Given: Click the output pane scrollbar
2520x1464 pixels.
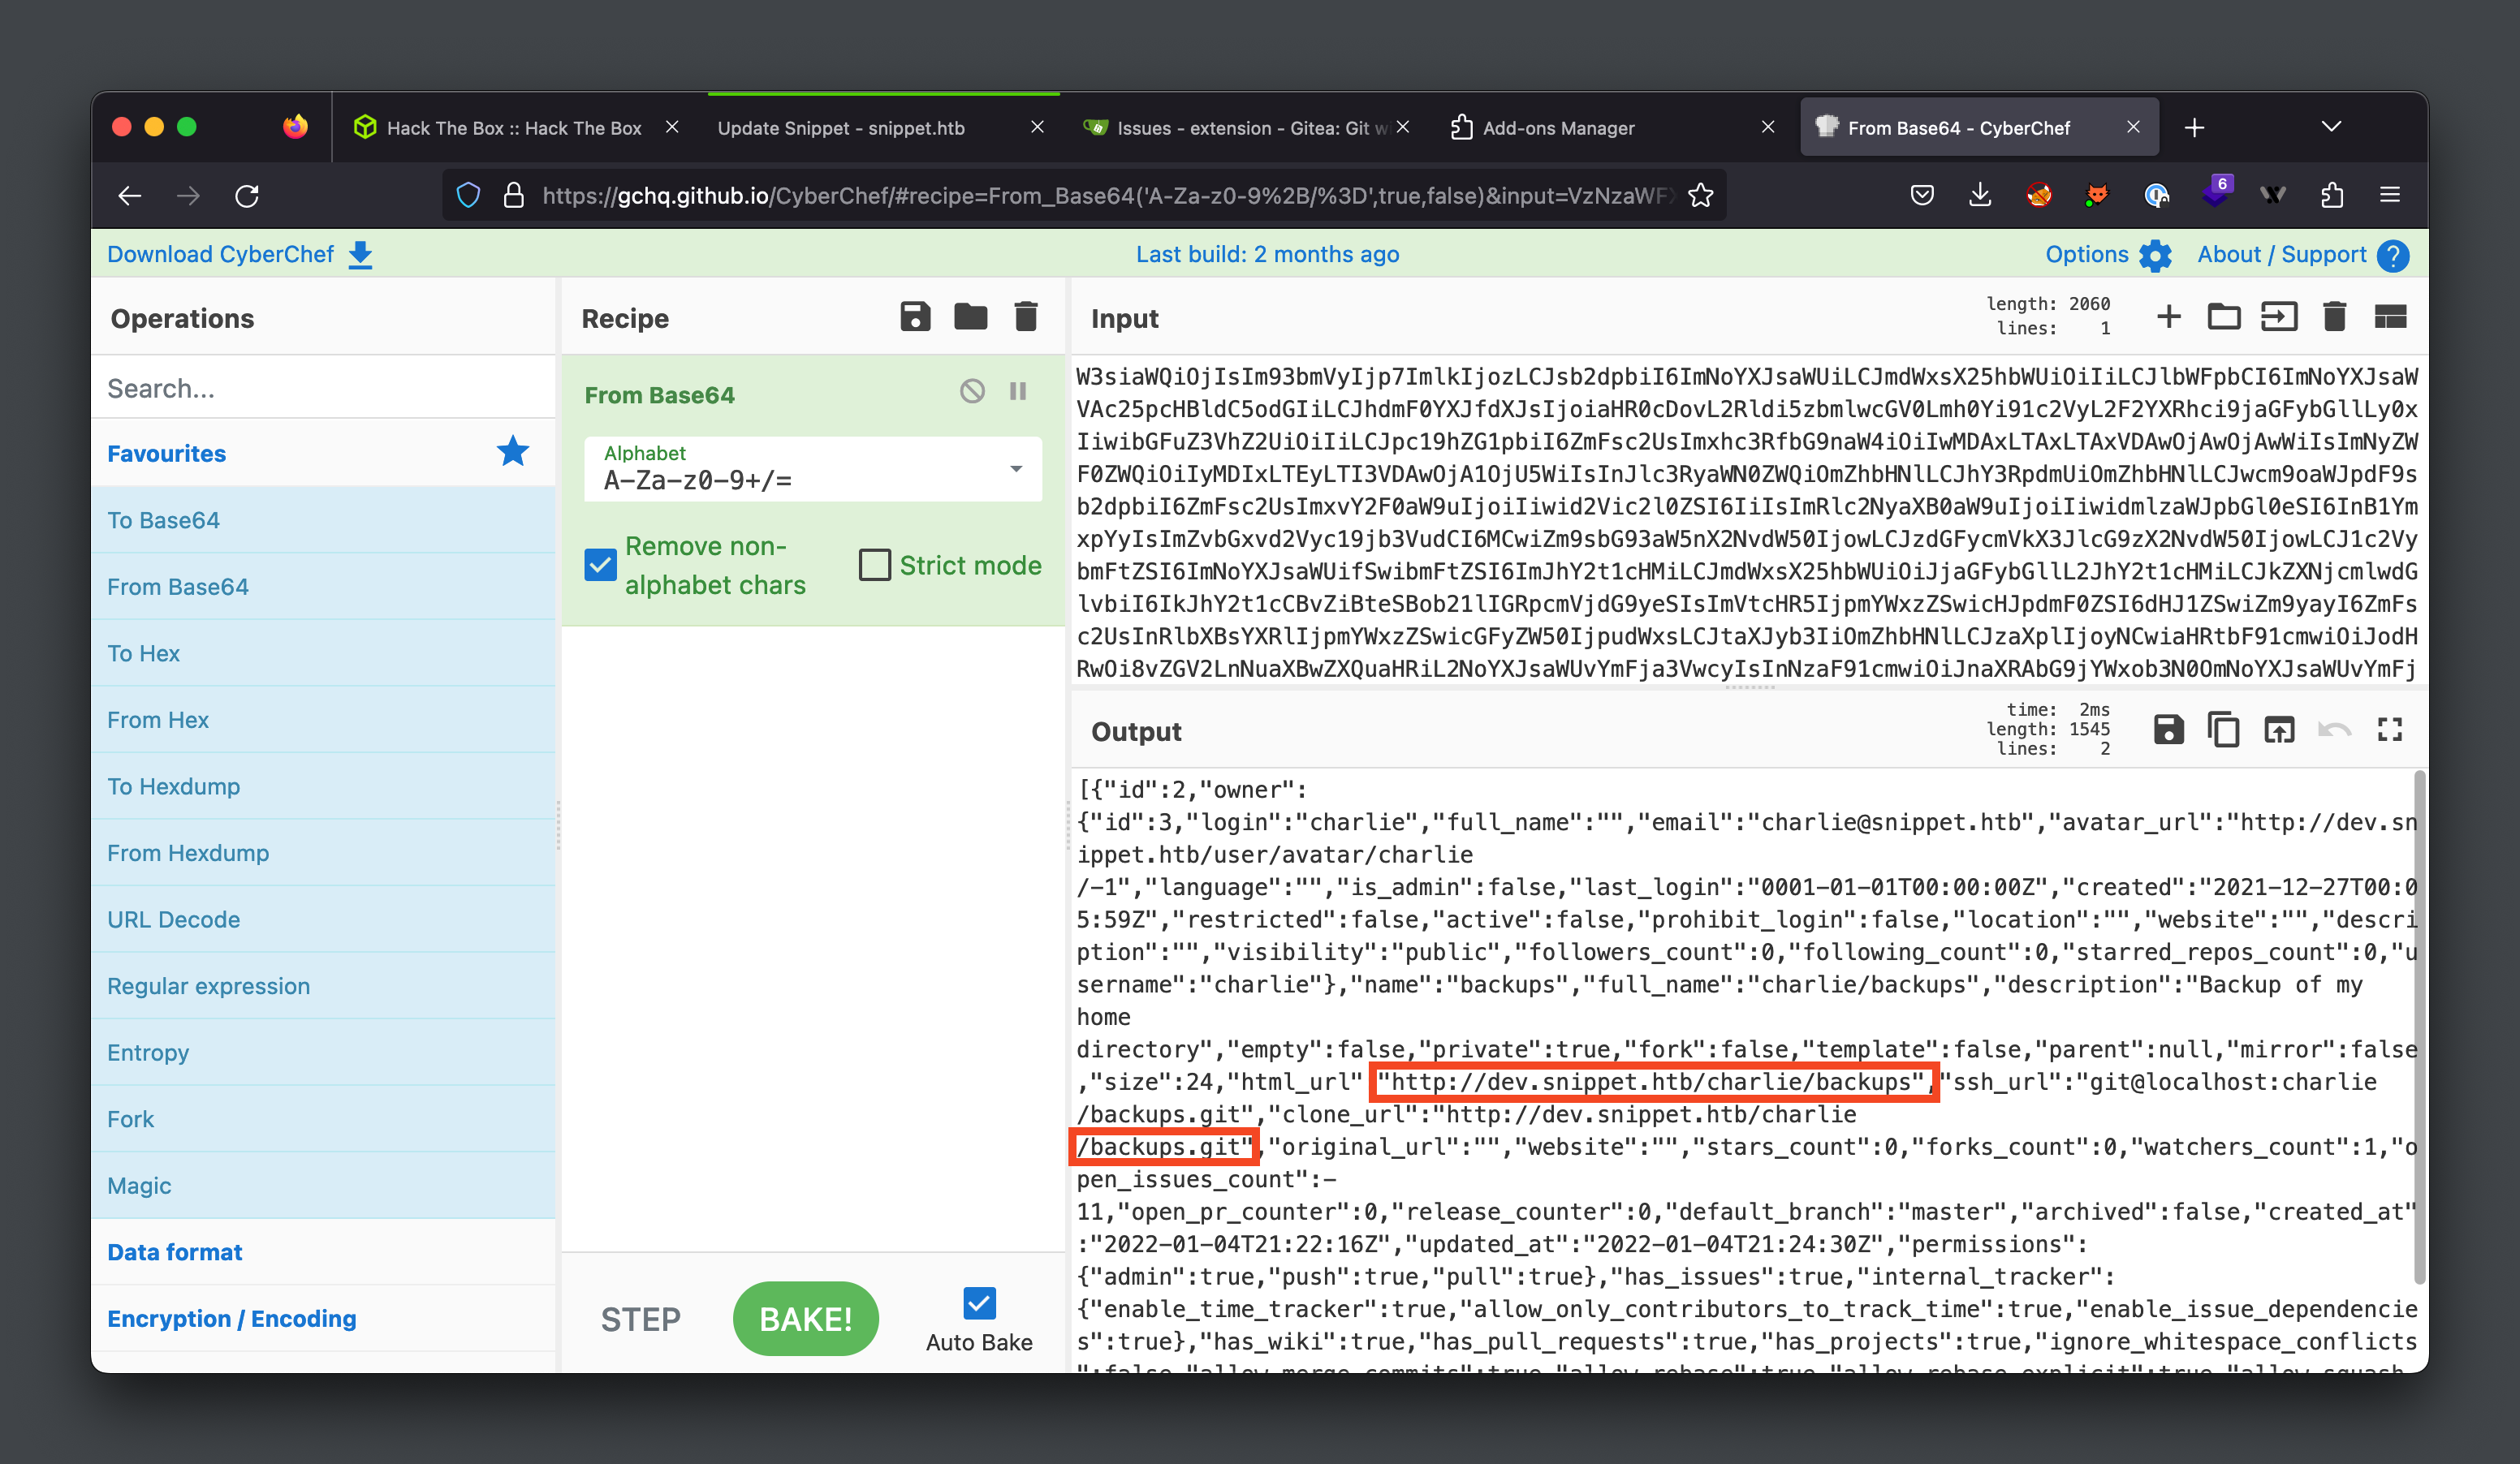Looking at the screenshot, I should tap(2420, 1027).
